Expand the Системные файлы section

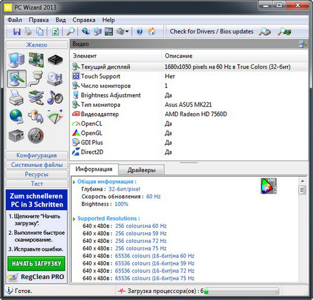coord(37,165)
